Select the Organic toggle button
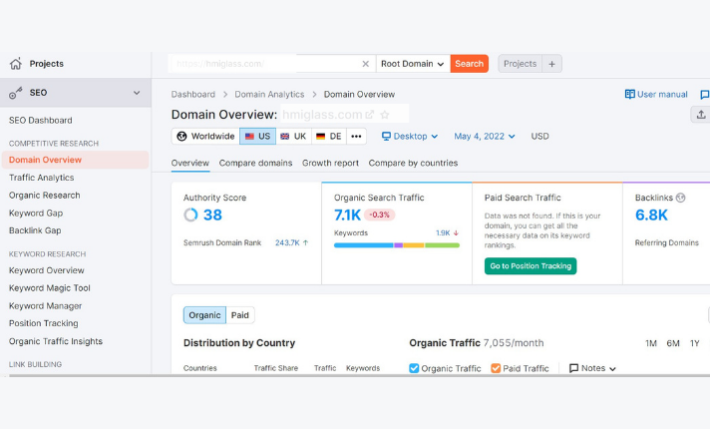710x429 pixels. (x=204, y=315)
